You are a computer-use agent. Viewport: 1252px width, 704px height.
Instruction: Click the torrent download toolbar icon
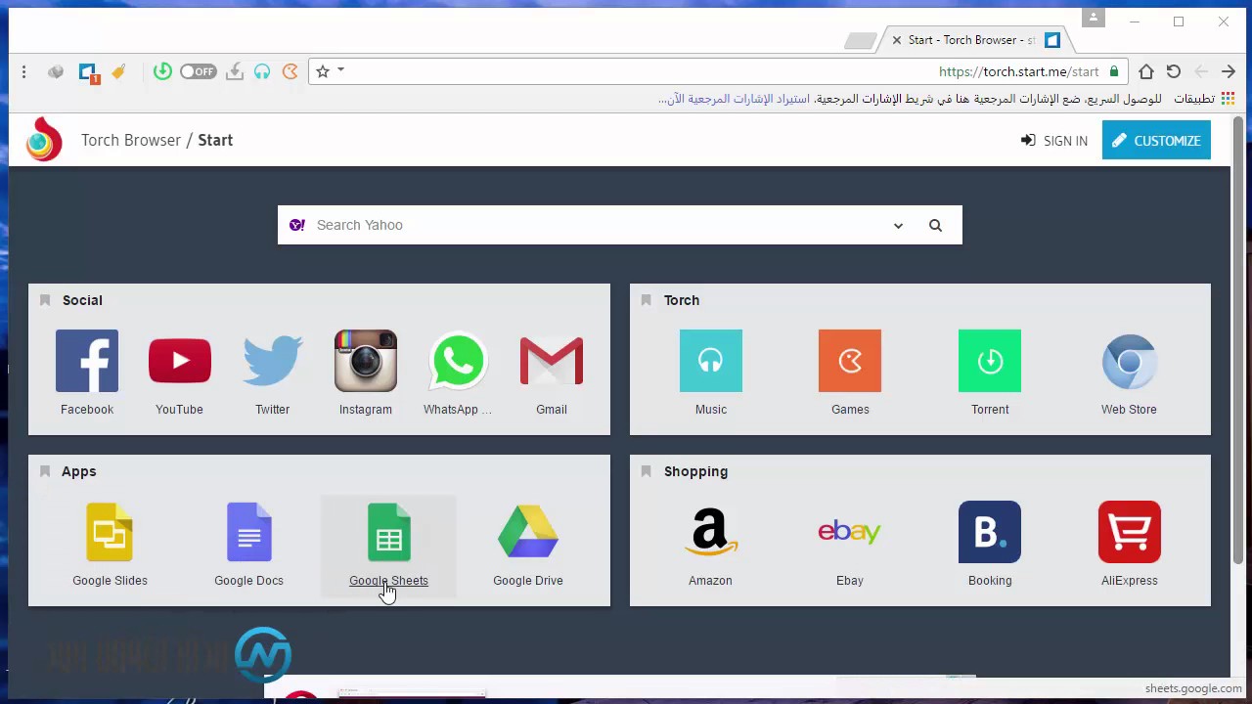point(162,71)
